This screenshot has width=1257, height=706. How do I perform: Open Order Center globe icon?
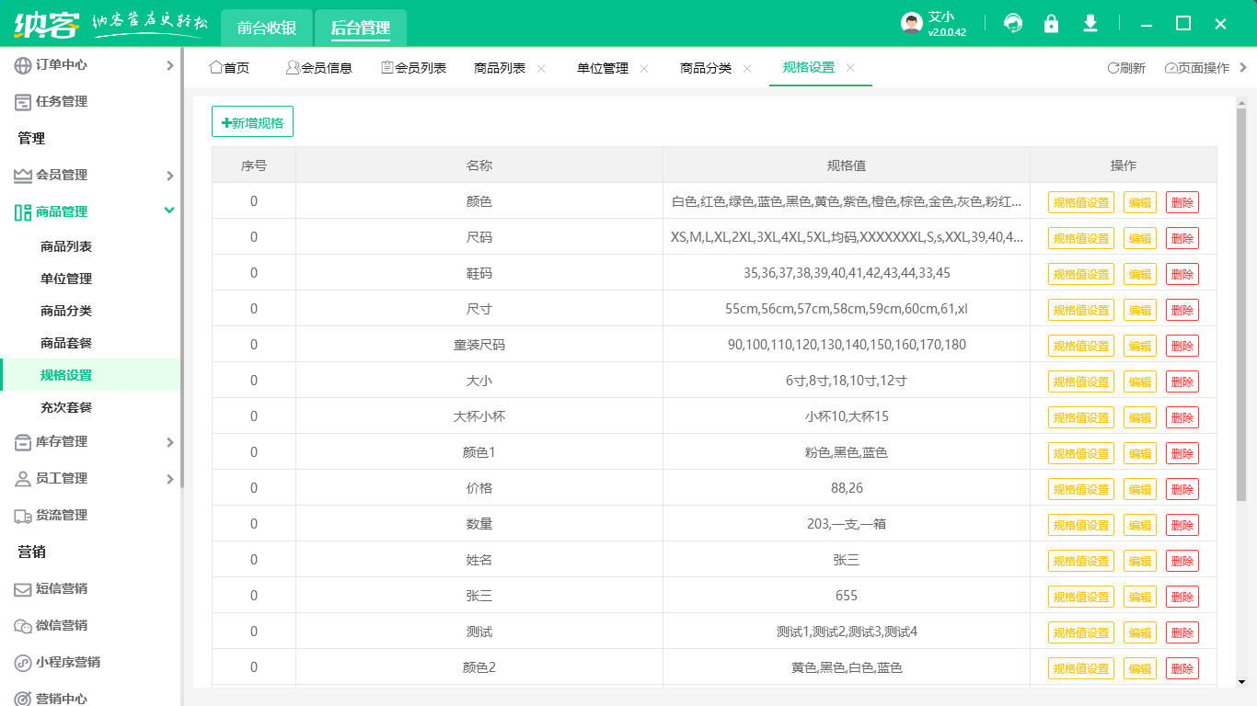pyautogui.click(x=23, y=65)
